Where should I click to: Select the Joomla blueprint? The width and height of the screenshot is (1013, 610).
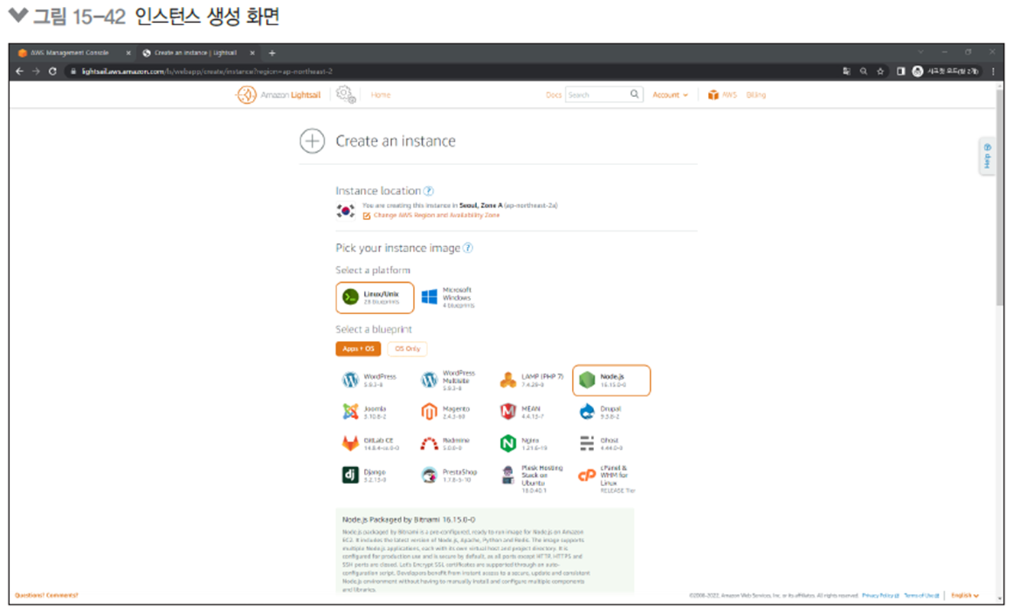(365, 412)
